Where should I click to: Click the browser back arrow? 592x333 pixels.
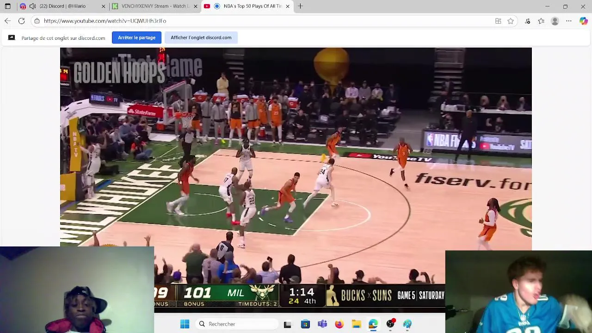pos(7,21)
